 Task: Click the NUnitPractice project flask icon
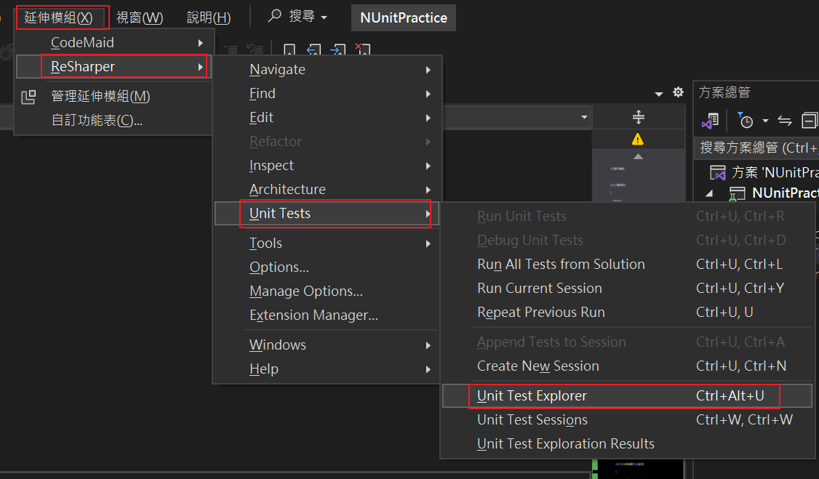[737, 193]
